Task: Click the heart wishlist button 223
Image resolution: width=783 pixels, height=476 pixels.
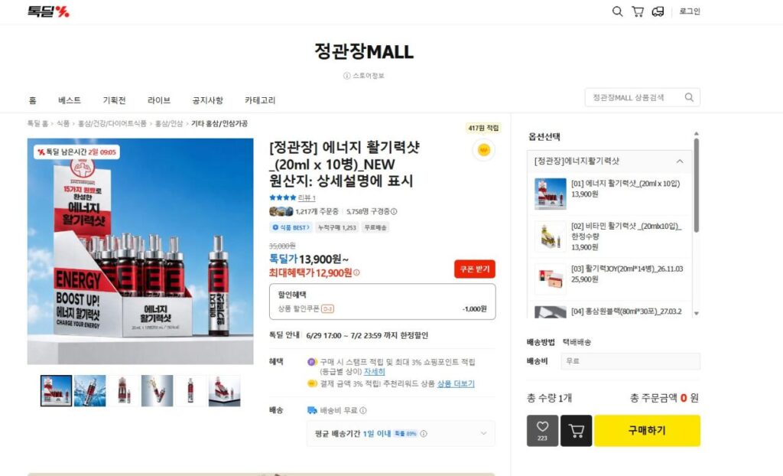Action: [x=542, y=431]
